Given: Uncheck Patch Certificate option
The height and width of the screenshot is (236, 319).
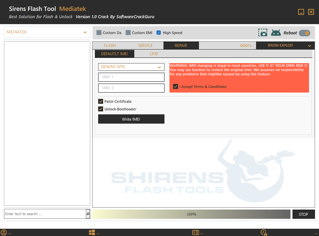Looking at the screenshot, I should 101,101.
